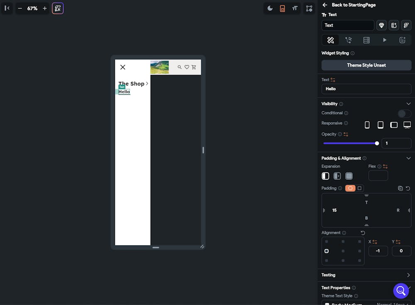Select center-left alignment point

click(x=327, y=251)
